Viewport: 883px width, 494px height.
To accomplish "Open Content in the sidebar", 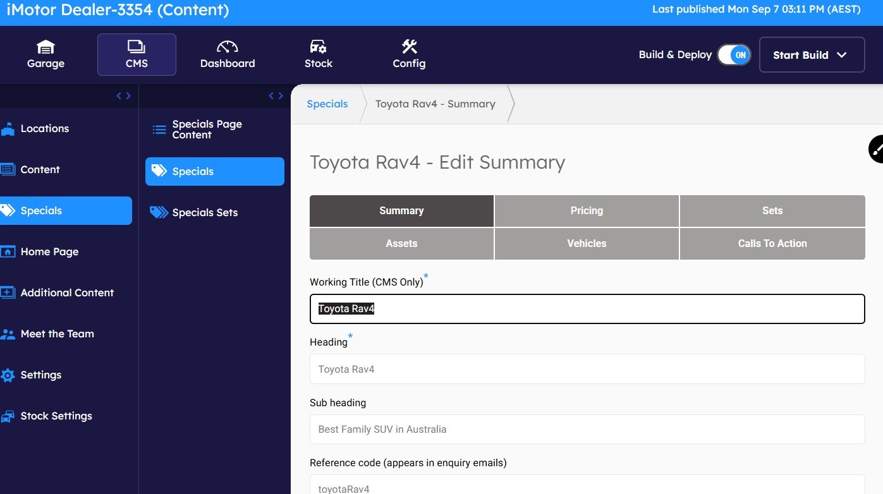I will [x=66, y=169].
